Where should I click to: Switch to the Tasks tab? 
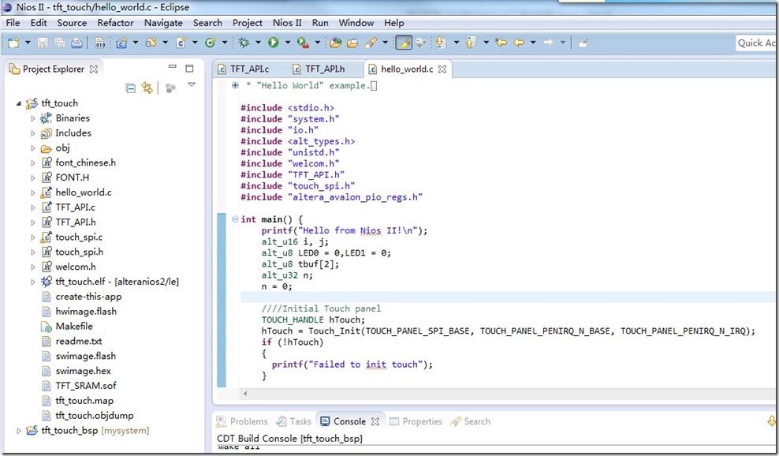click(294, 422)
